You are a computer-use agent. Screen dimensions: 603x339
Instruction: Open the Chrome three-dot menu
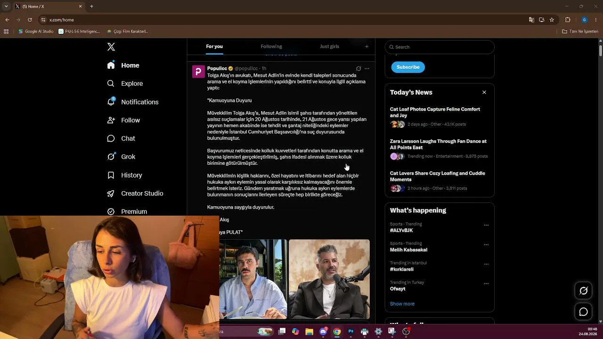point(596,20)
